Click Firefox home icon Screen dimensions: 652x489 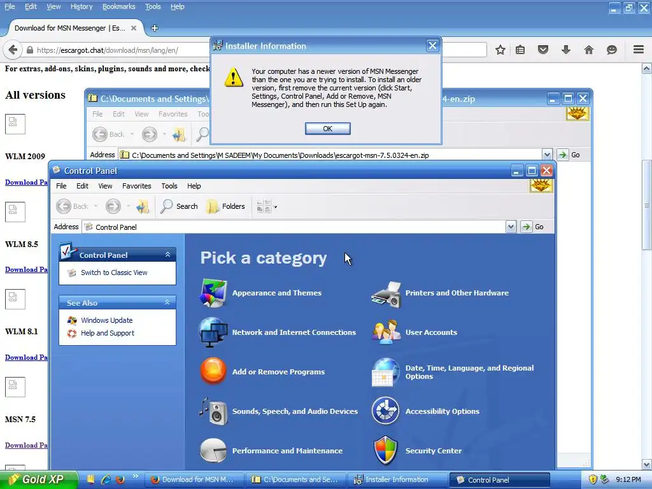click(x=589, y=50)
